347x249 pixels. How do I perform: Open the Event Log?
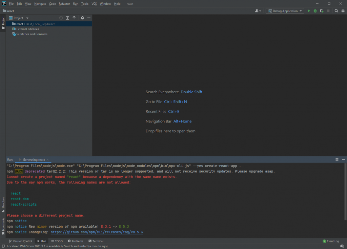point(331,241)
